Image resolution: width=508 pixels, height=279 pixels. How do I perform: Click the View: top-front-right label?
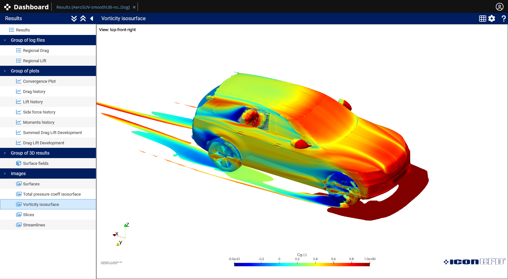pyautogui.click(x=117, y=30)
